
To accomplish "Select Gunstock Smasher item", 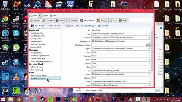I will click(38, 36).
